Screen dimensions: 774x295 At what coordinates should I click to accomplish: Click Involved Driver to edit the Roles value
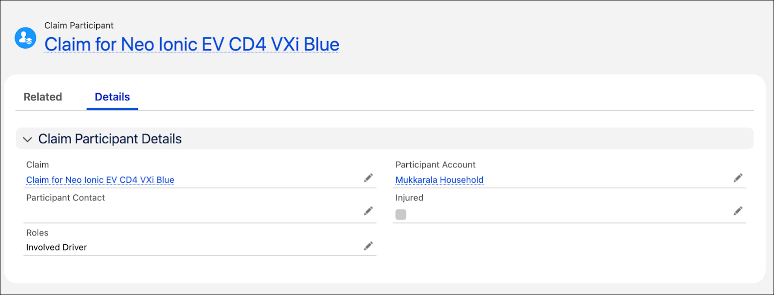pyautogui.click(x=57, y=247)
